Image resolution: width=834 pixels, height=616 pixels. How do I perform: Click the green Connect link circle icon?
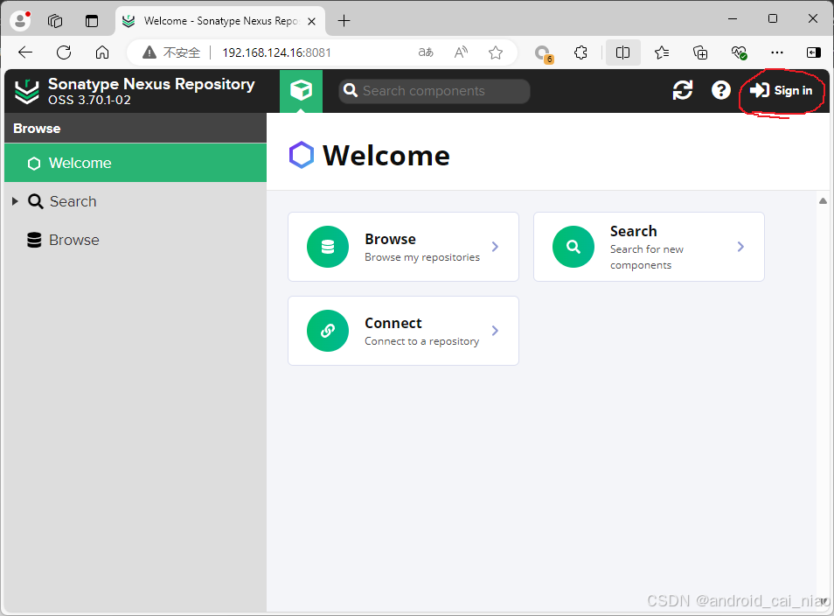point(328,331)
